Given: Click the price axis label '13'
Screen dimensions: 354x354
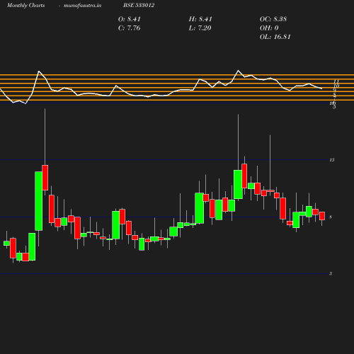Looking at the screenshot, I should (x=332, y=160).
